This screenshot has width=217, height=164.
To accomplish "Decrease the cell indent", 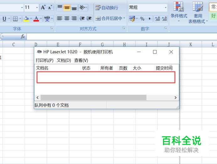I will [82, 18].
